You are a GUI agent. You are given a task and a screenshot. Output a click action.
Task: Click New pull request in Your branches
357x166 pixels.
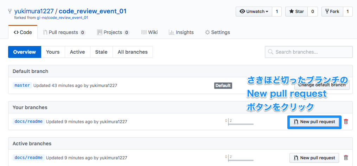click(314, 122)
